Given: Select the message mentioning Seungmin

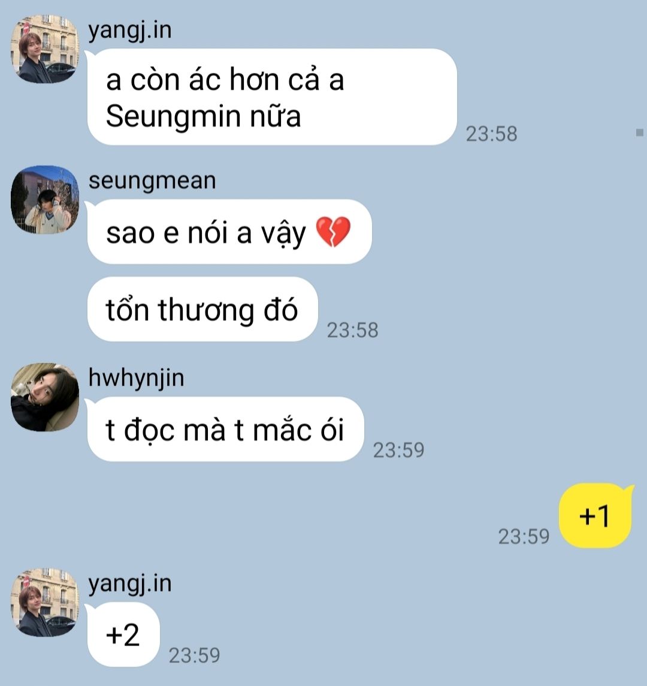Looking at the screenshot, I should coord(272,96).
